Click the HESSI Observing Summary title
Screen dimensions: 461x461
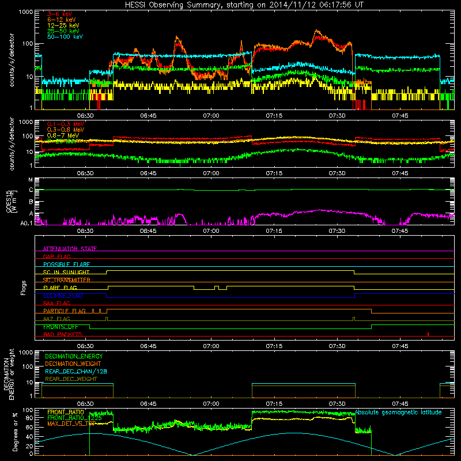click(244, 5)
